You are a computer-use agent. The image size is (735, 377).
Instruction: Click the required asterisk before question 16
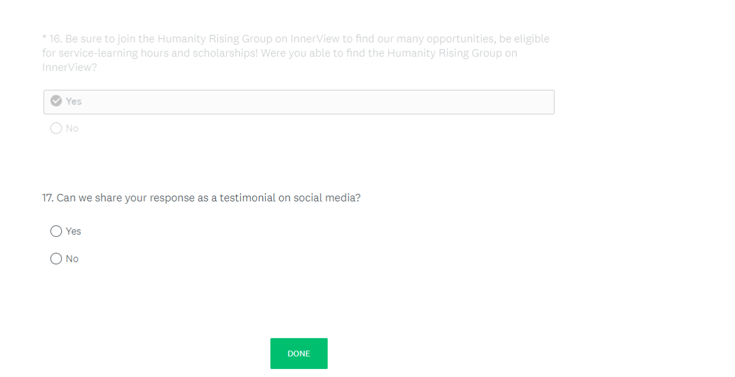point(44,39)
